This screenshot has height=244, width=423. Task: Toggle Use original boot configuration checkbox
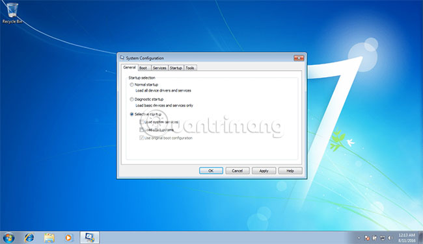pyautogui.click(x=141, y=138)
